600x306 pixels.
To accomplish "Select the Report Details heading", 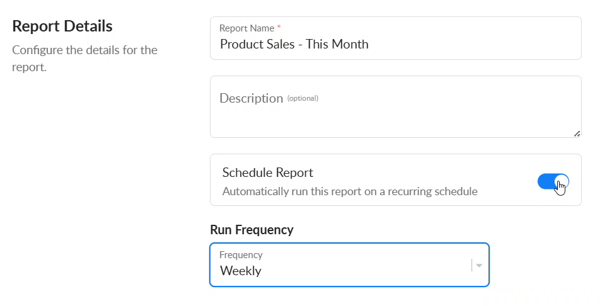I will [x=62, y=26].
